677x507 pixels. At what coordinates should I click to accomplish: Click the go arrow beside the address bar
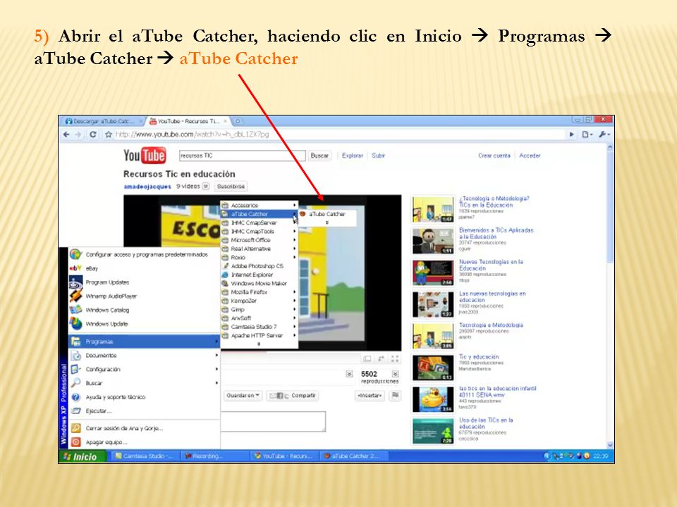(572, 134)
